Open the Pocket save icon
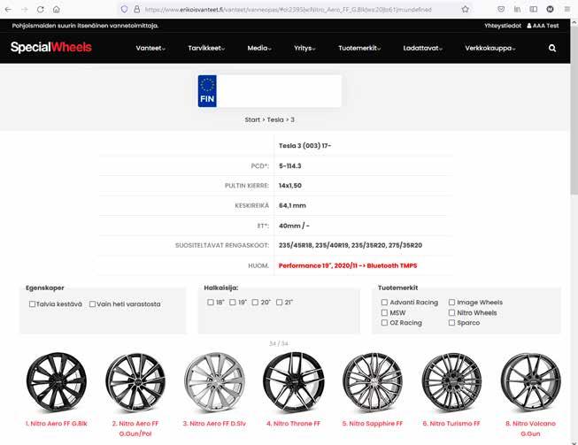This screenshot has width=578, height=445. click(x=501, y=10)
